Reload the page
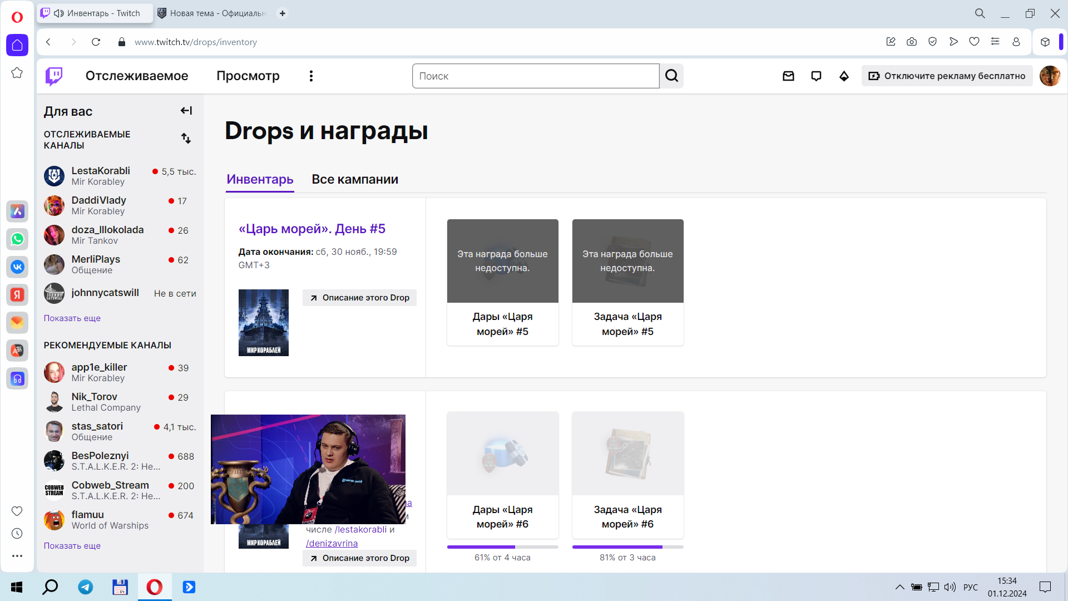This screenshot has width=1068, height=601. pyautogui.click(x=96, y=42)
